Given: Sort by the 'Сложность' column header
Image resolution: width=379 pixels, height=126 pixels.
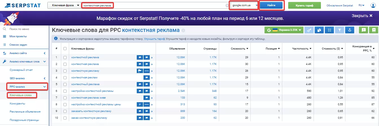Looking at the screenshot, I should pos(239,48).
